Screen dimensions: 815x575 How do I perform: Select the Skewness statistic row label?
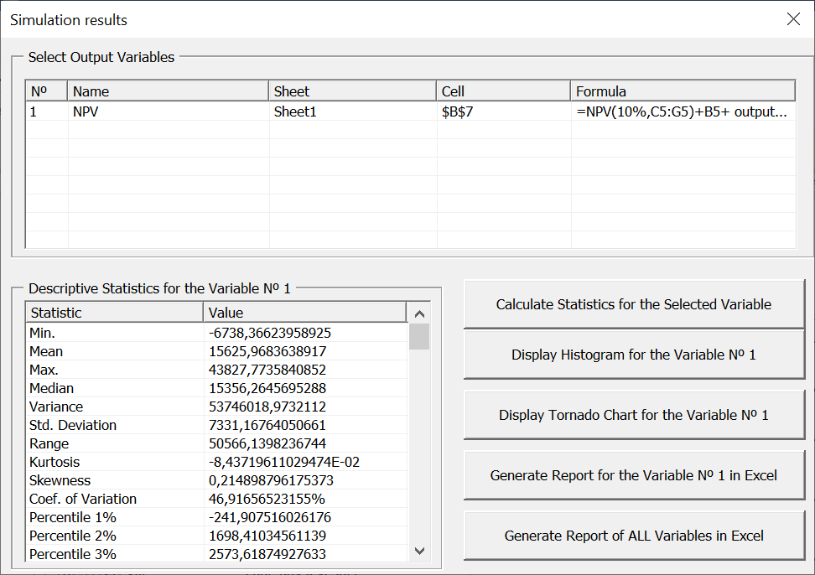pos(60,480)
